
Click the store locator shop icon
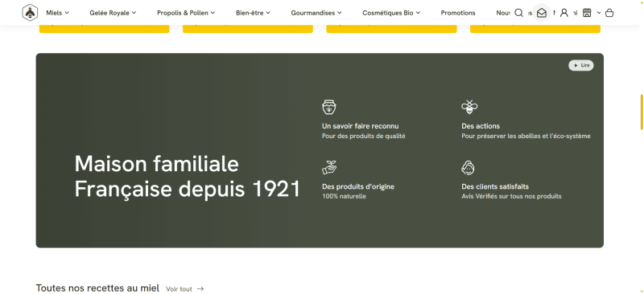pyautogui.click(x=587, y=13)
